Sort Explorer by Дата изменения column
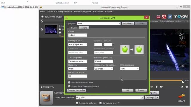 point(62,3)
